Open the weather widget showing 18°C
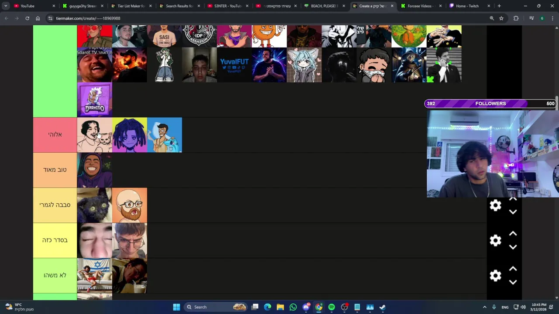This screenshot has width=559, height=314. tap(18, 307)
